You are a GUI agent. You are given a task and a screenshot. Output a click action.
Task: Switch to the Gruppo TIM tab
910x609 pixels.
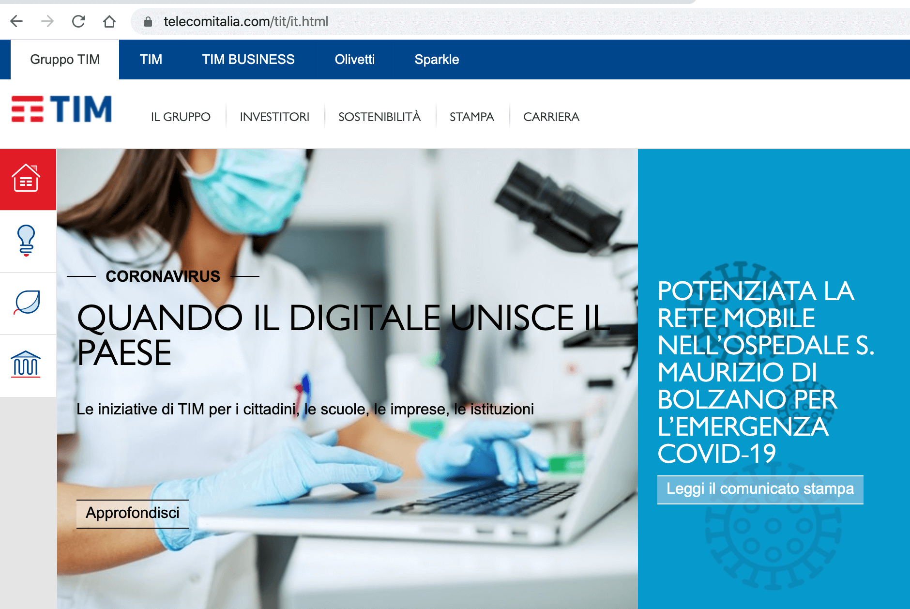pos(65,59)
